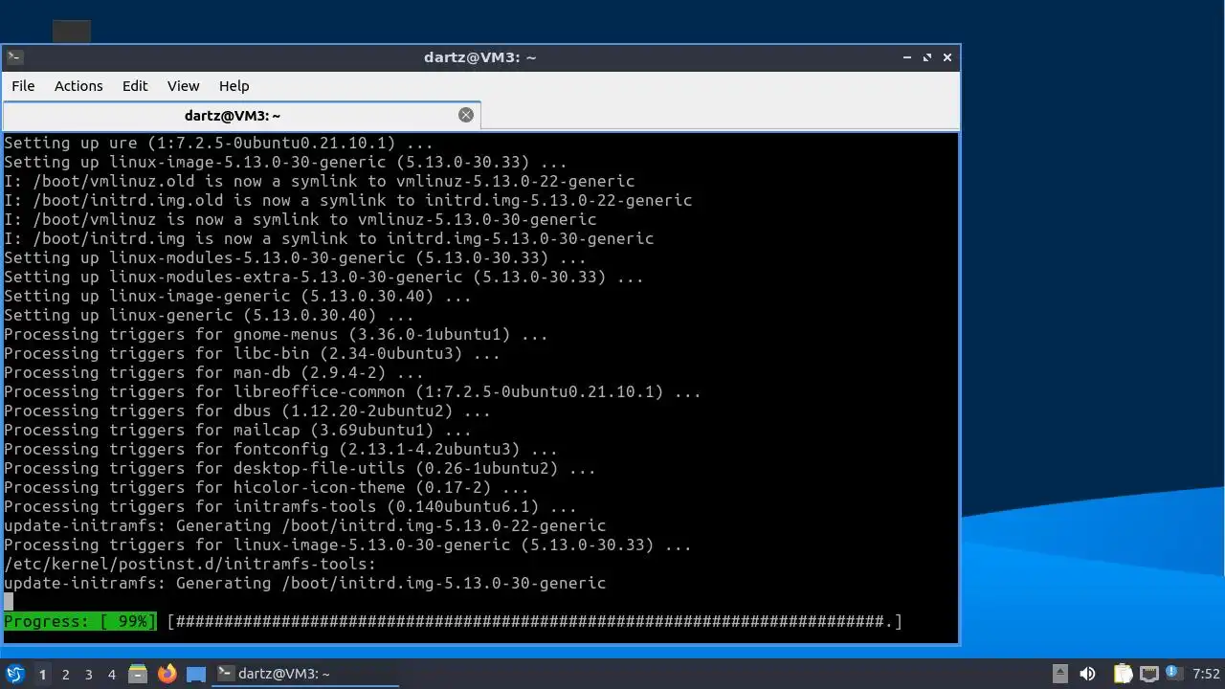Click the '/boot/initrd.img is now a symlink' line

[x=328, y=239]
